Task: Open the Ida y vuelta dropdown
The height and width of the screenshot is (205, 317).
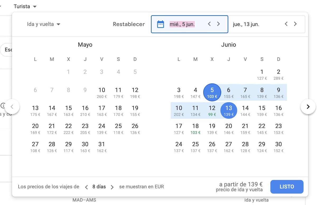Action: [44, 24]
